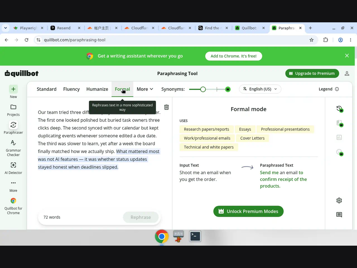
Task: Open the Chrome three-dot menu
Action: point(350,40)
